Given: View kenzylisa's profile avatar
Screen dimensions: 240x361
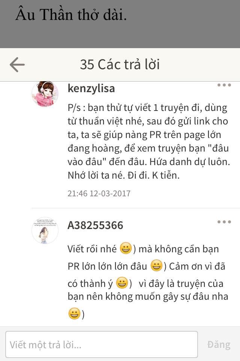Looking at the screenshot, I should pos(45,94).
